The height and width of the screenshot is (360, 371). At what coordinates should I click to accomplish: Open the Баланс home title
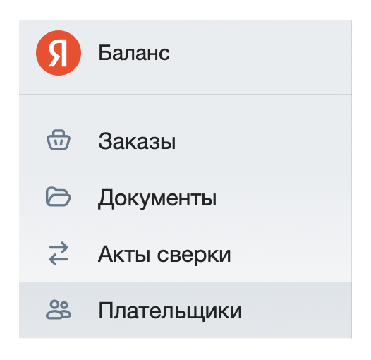tap(134, 53)
